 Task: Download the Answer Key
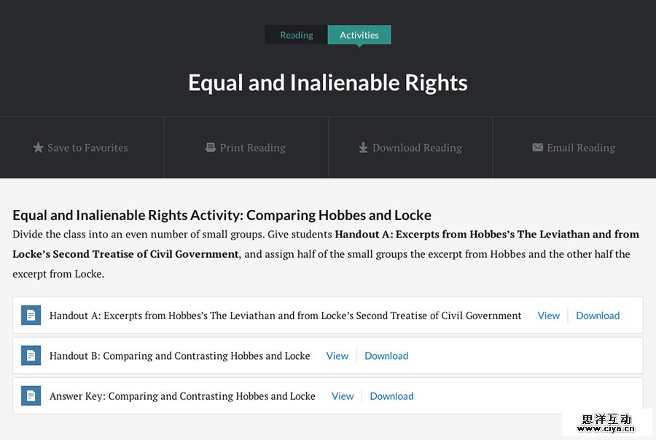coord(391,396)
